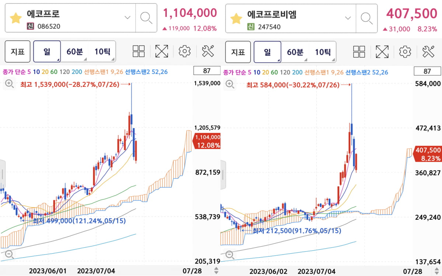The width and height of the screenshot is (442, 276).
Task: Click the right chart fullscreen expand icon
Action: [x=382, y=52]
